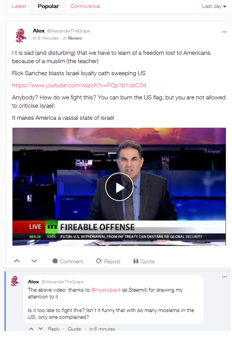Open the YouTube video link

click(x=79, y=85)
